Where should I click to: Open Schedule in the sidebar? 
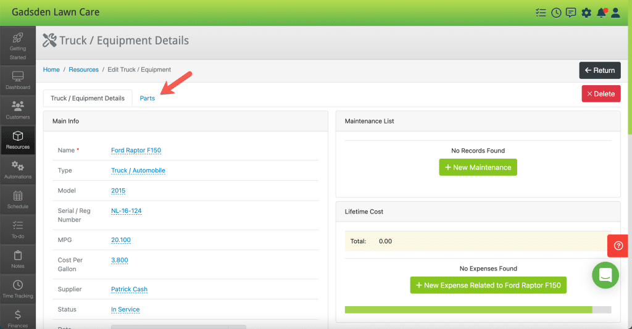click(x=18, y=199)
